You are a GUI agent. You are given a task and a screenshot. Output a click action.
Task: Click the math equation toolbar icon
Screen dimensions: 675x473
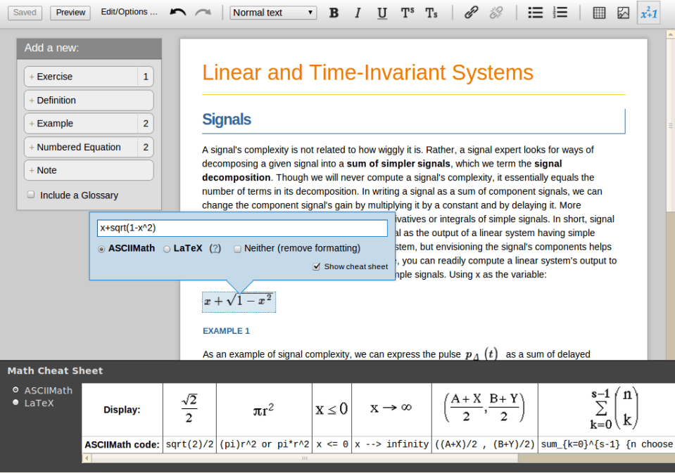tap(648, 13)
